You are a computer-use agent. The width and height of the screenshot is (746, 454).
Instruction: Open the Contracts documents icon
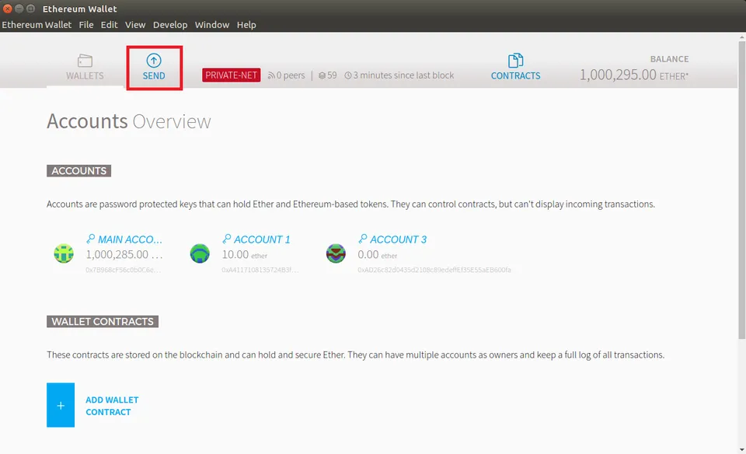[515, 61]
